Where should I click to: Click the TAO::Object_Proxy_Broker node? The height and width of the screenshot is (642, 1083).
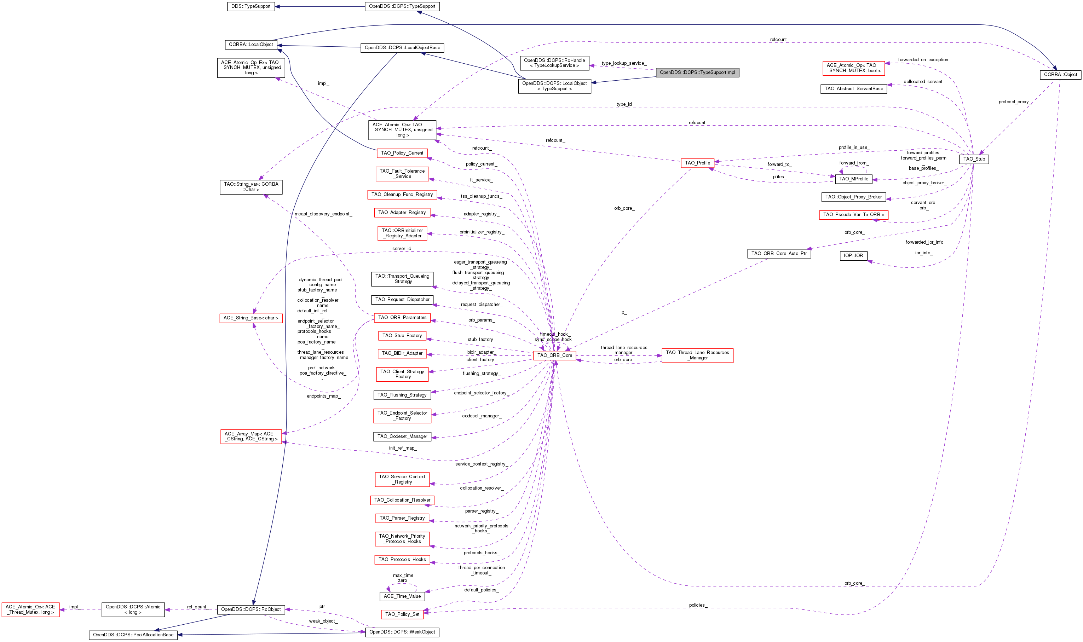(853, 197)
